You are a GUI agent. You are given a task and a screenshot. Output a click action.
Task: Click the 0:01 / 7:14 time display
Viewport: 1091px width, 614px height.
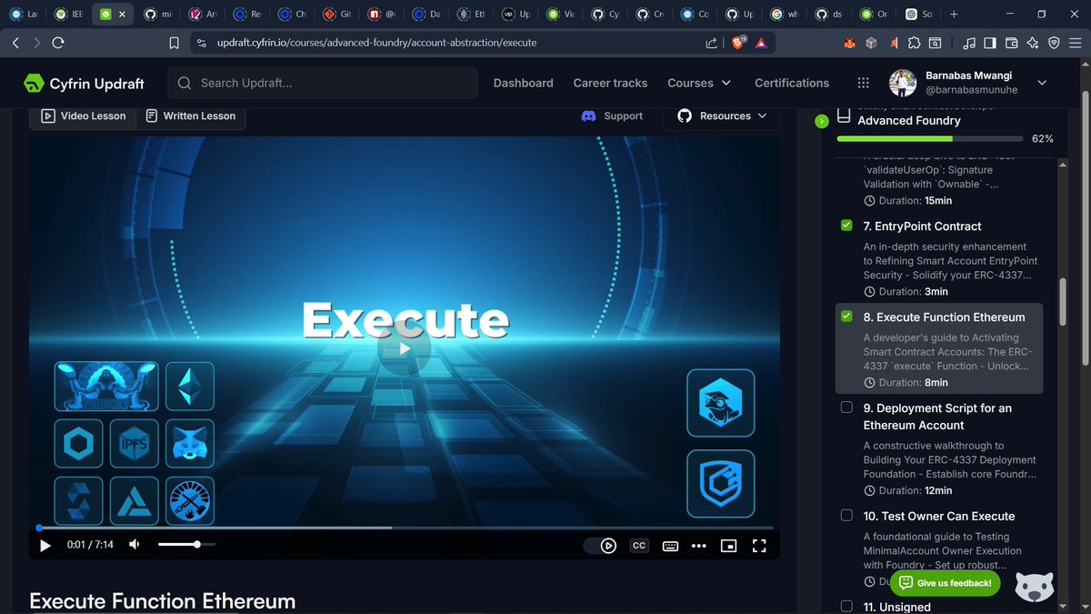tap(90, 545)
